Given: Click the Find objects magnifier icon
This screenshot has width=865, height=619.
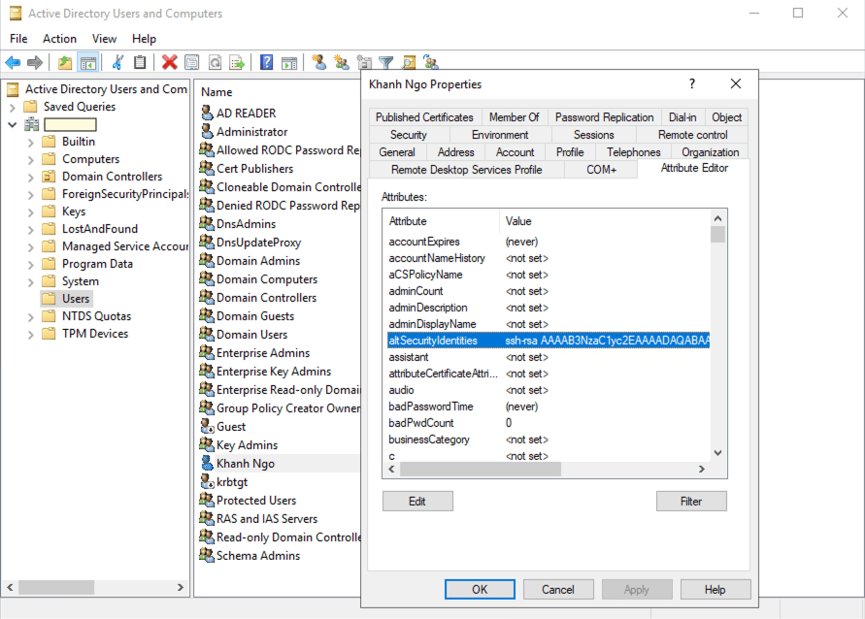Looking at the screenshot, I should 409,63.
